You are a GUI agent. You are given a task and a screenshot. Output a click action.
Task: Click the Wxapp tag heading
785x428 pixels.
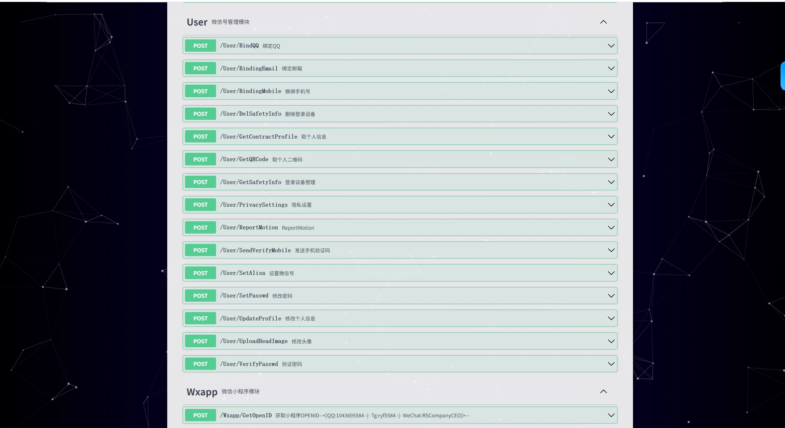click(202, 392)
